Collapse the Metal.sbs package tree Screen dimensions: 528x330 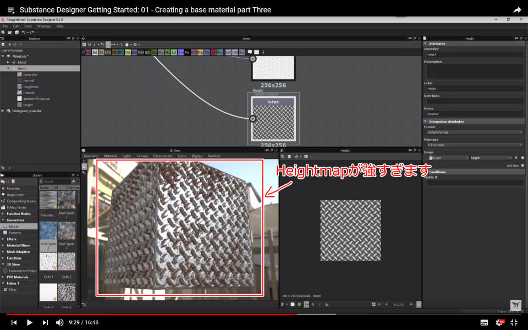3,56
